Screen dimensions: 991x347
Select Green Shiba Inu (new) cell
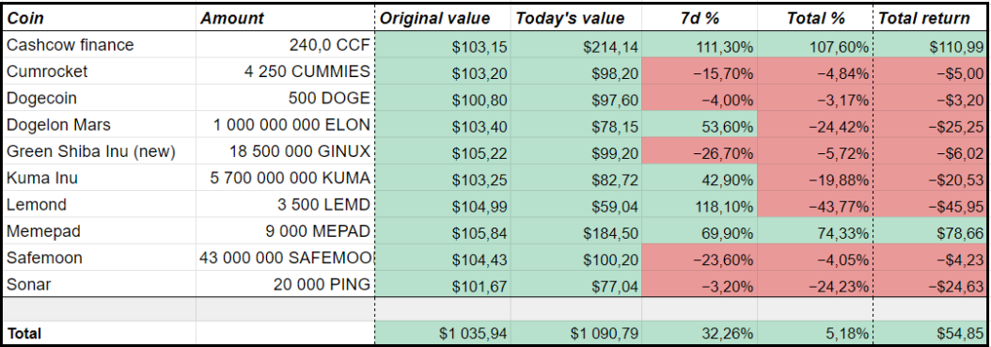100,151
